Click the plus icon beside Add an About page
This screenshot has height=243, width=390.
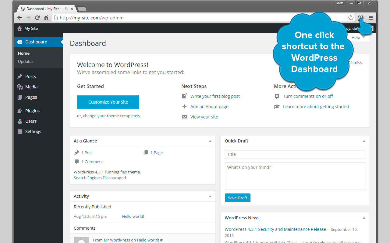point(184,107)
